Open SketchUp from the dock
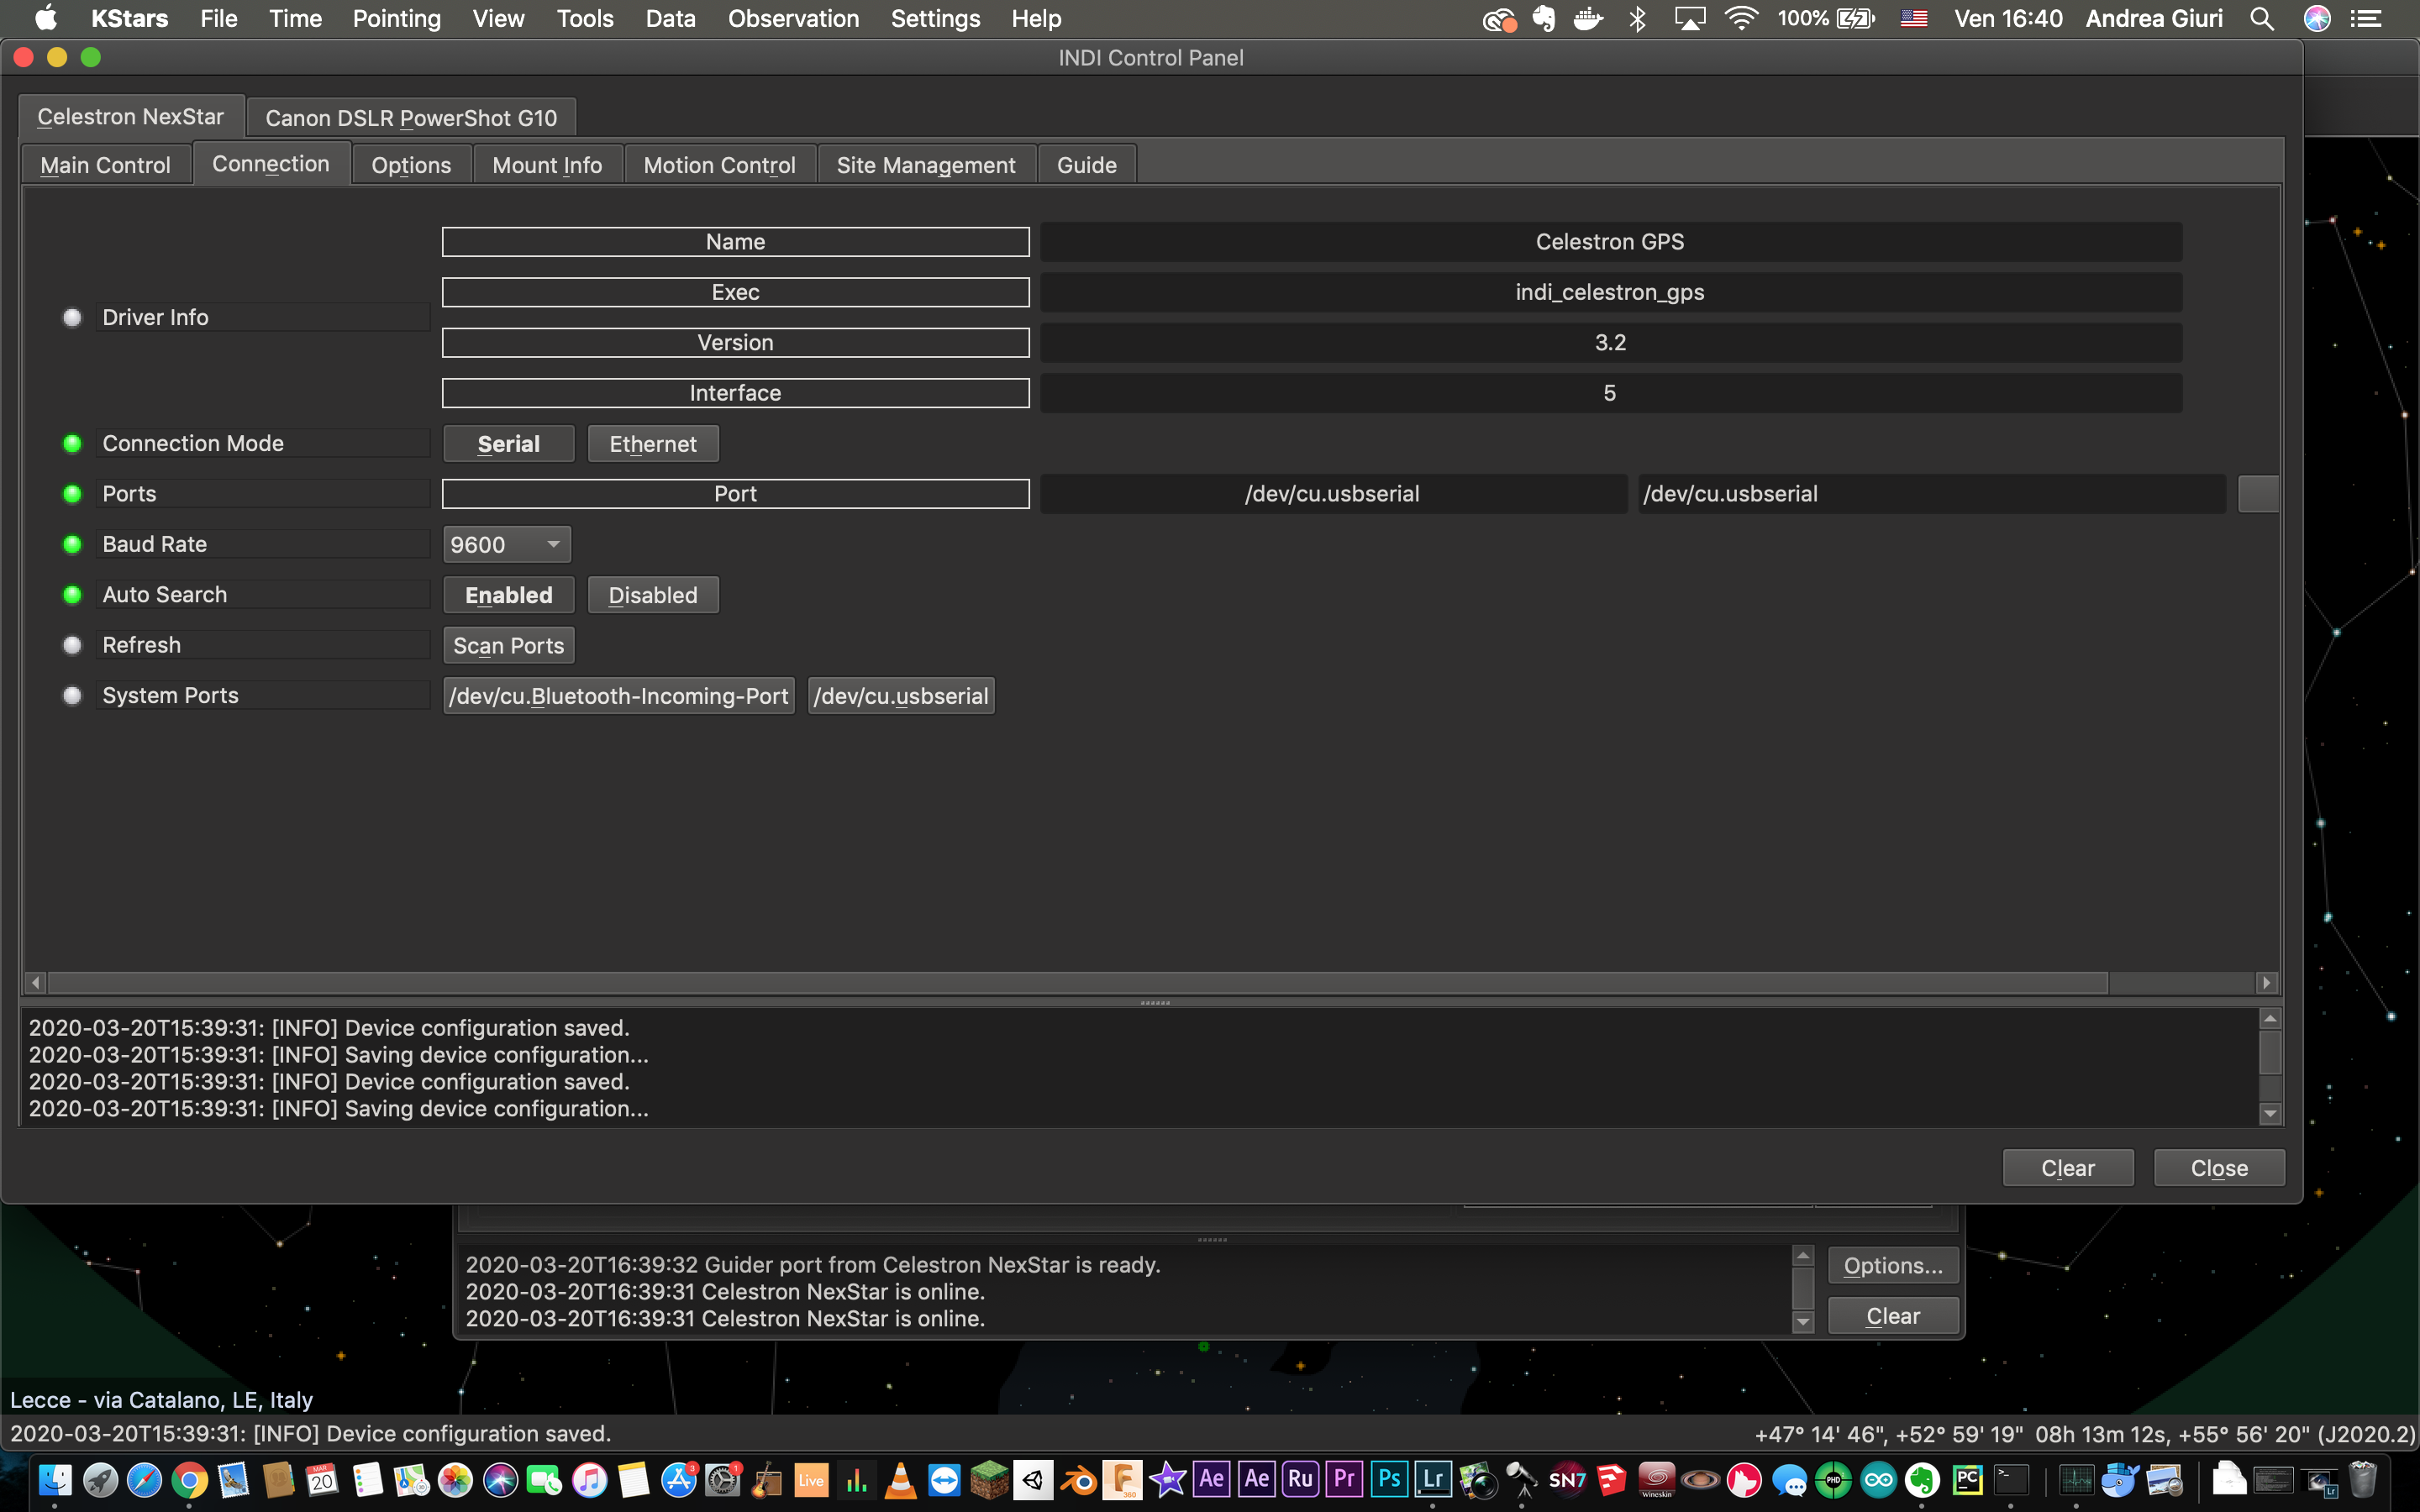This screenshot has width=2420, height=1512. point(1611,1479)
